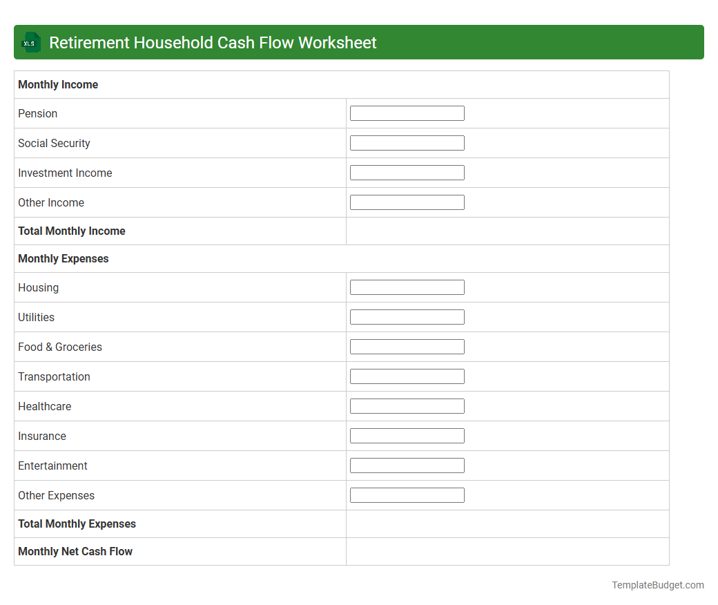
Task: Open the TemplateBudget.com link
Action: coord(657,585)
